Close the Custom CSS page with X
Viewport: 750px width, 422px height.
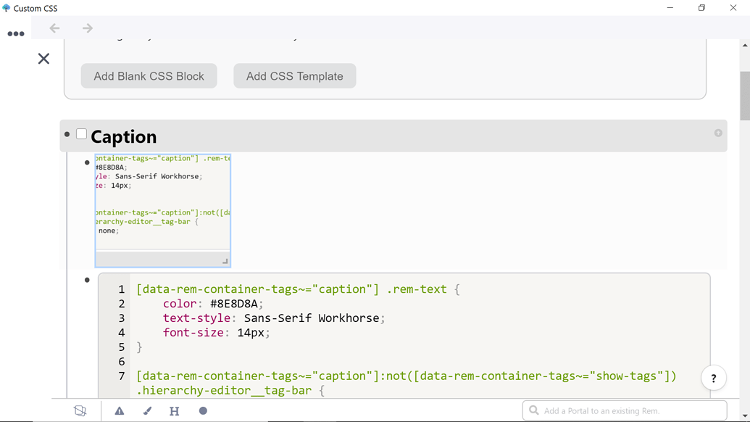[x=43, y=59]
